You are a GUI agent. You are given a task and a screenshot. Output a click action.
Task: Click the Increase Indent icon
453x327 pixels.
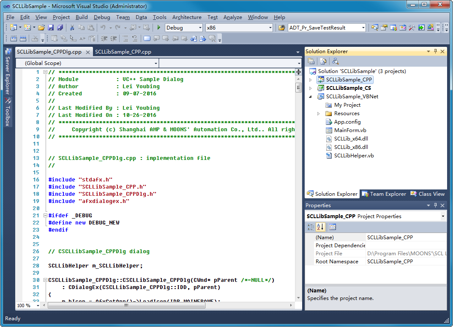114,39
